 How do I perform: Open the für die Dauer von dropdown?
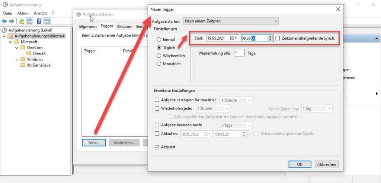click(317, 108)
